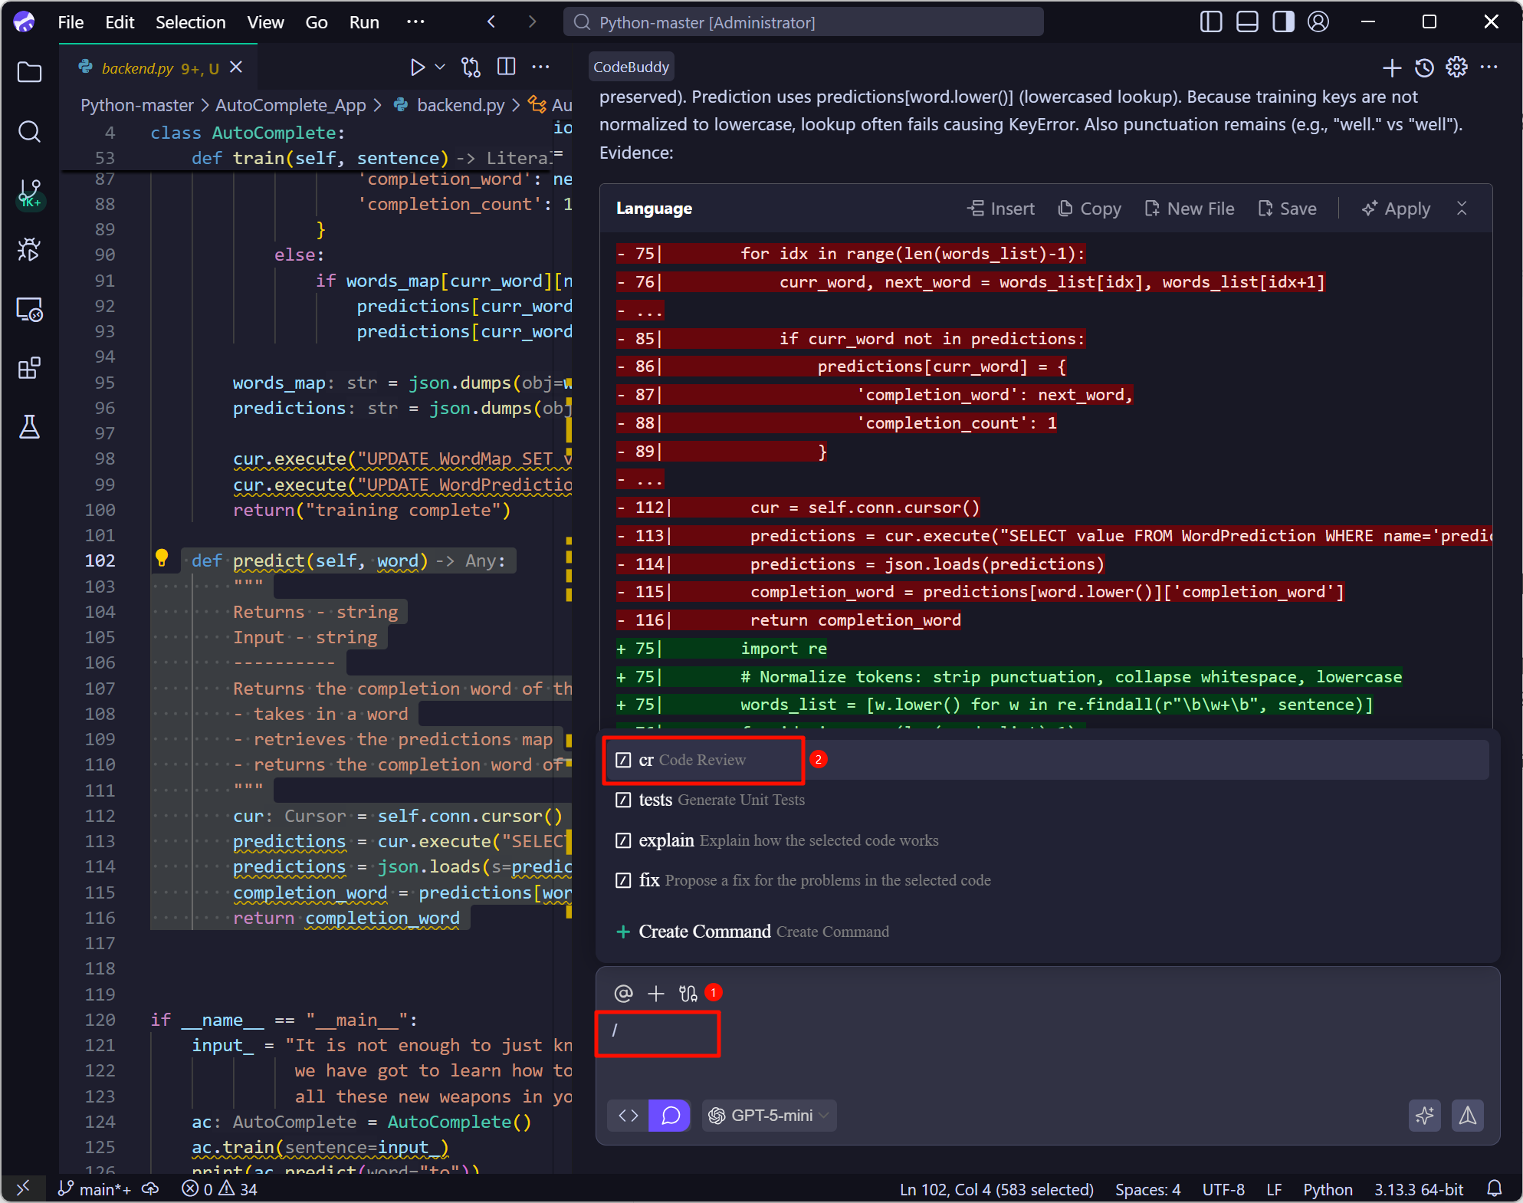Switch to the code mode toggle
1523x1203 pixels.
pyautogui.click(x=629, y=1116)
